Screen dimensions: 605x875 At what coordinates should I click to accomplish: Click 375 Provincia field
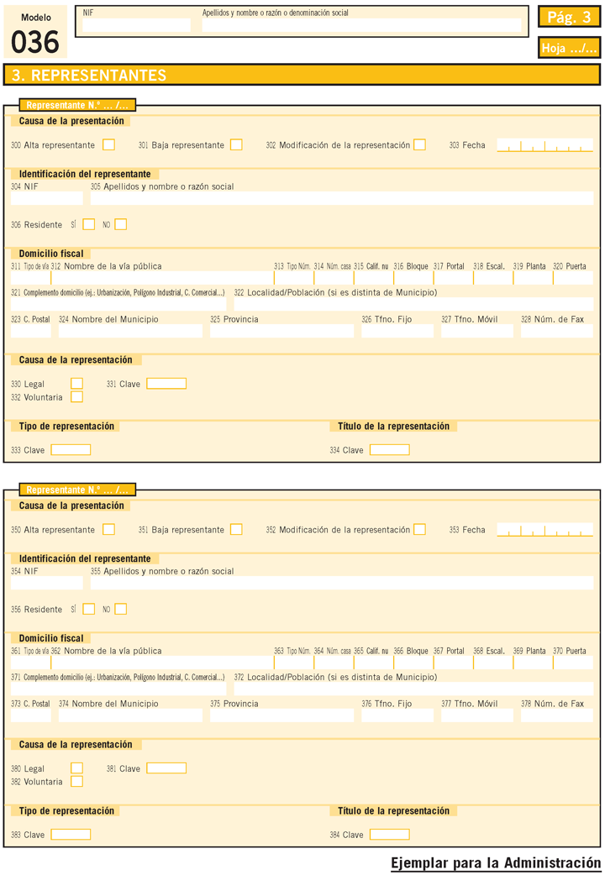282,715
